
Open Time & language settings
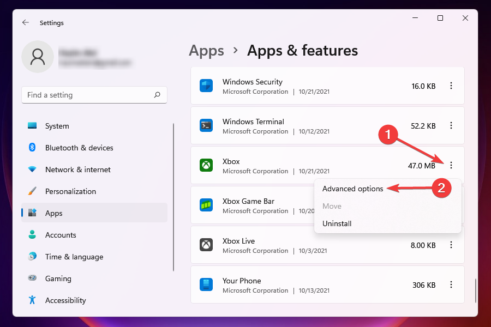pos(94,257)
